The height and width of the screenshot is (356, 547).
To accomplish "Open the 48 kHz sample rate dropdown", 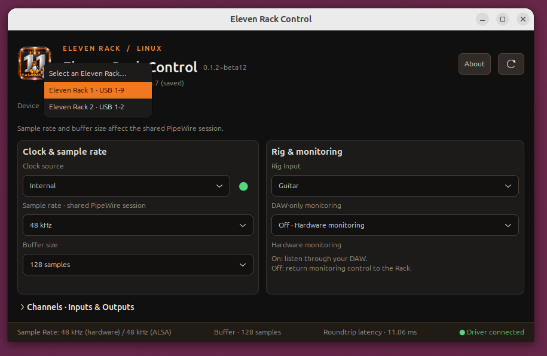I will [138, 225].
